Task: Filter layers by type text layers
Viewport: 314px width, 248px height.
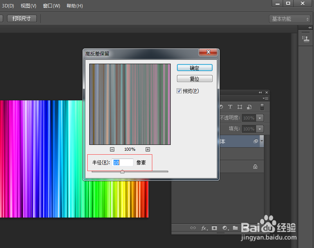Action: point(230,107)
